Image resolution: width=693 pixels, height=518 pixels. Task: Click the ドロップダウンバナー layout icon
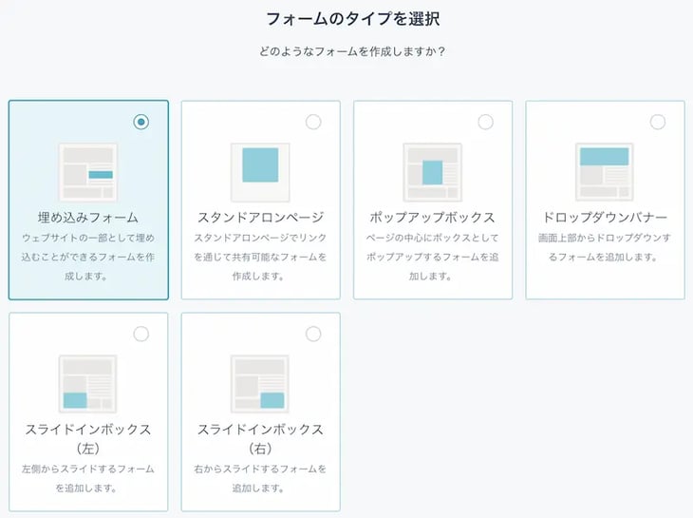click(604, 172)
